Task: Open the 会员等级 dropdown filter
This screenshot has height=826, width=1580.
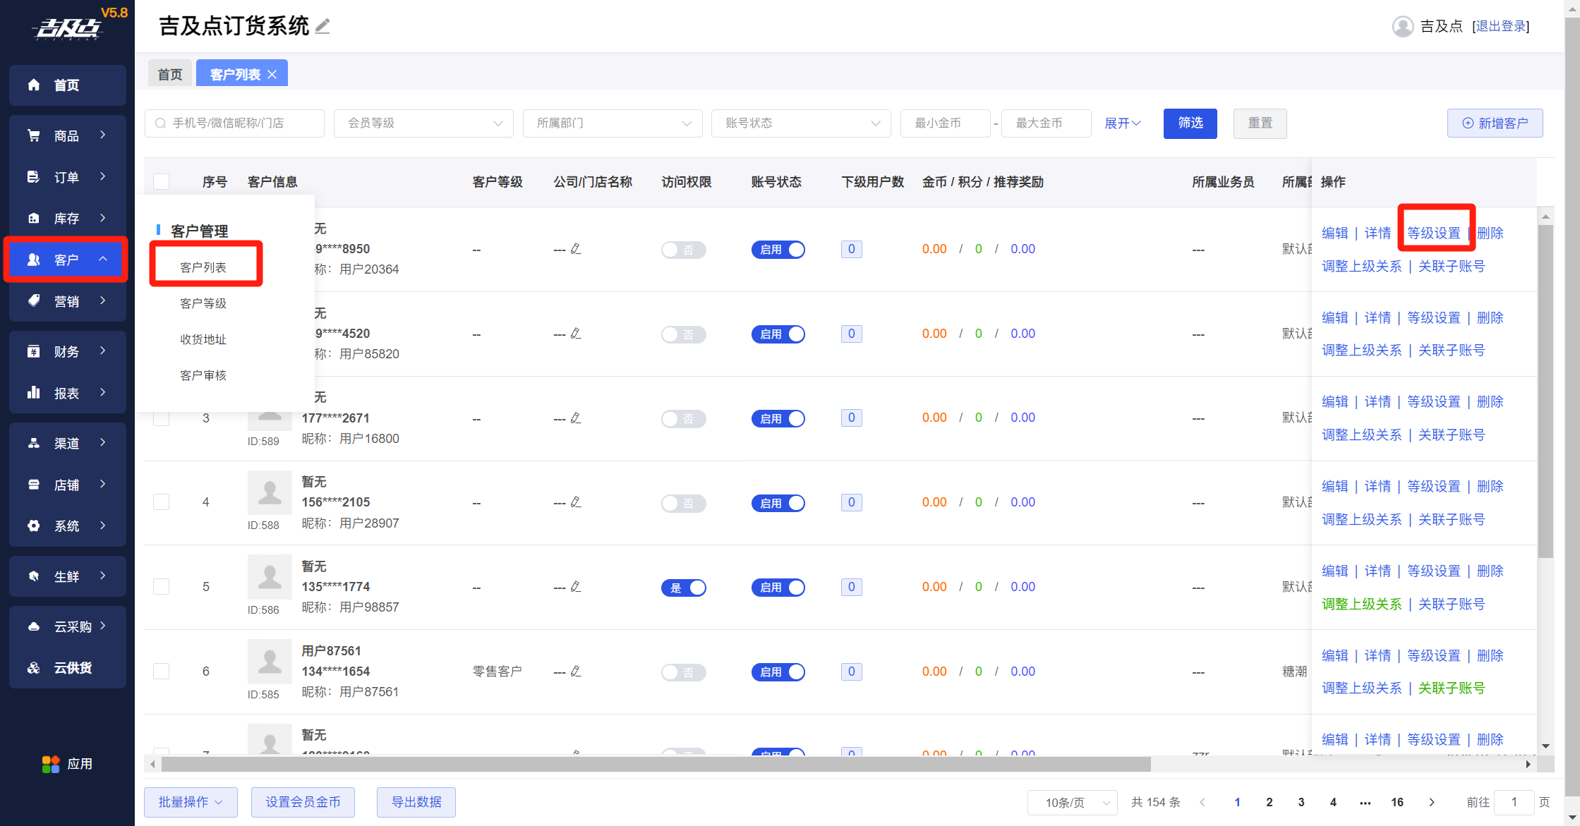Action: [423, 123]
